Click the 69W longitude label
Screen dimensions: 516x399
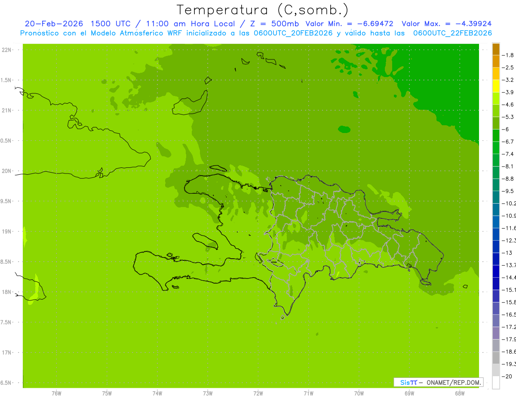(409, 393)
